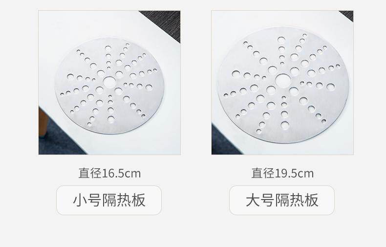Image resolution: width=386 pixels, height=247 pixels.
Task: Click the leftmost large hole on the large plate
Action: click(x=236, y=74)
